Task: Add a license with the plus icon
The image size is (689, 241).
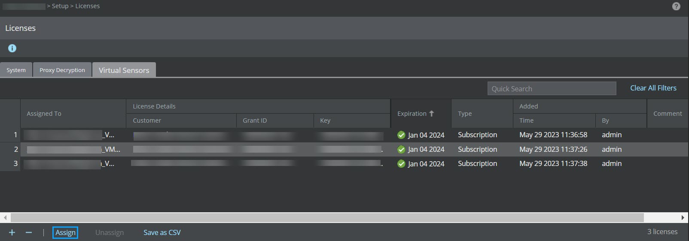Action: (x=12, y=232)
